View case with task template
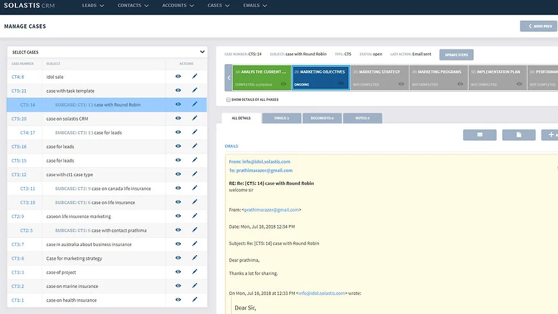Screen dimensions: 558x314 [x=178, y=90]
